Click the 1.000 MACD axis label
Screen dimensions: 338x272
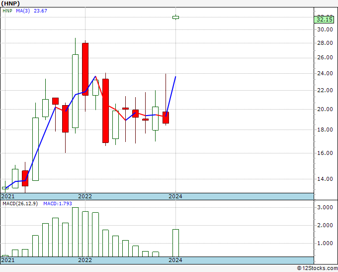point(325,243)
